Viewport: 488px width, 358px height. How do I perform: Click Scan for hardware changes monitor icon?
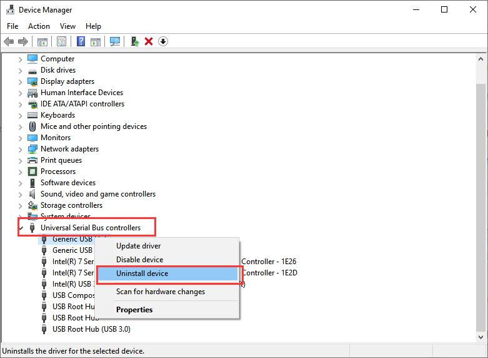pos(115,41)
